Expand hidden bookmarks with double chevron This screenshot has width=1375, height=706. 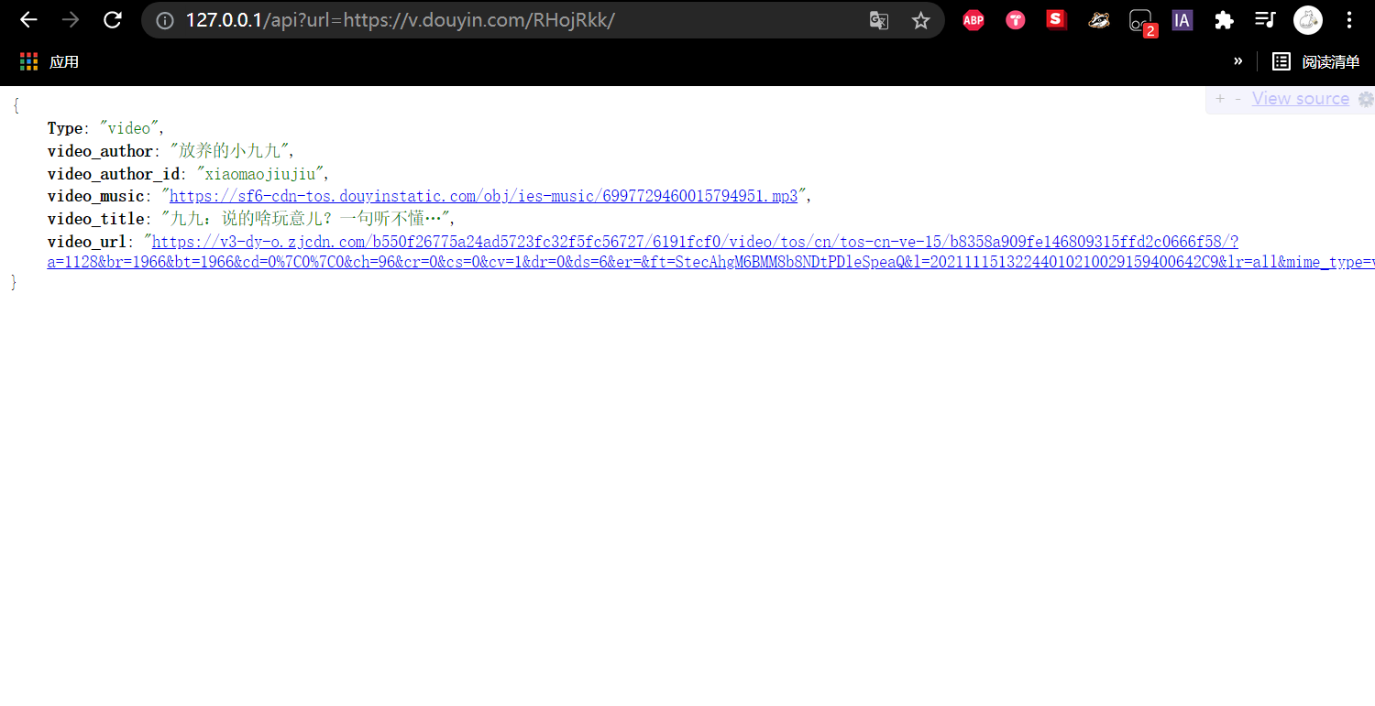click(x=1237, y=61)
